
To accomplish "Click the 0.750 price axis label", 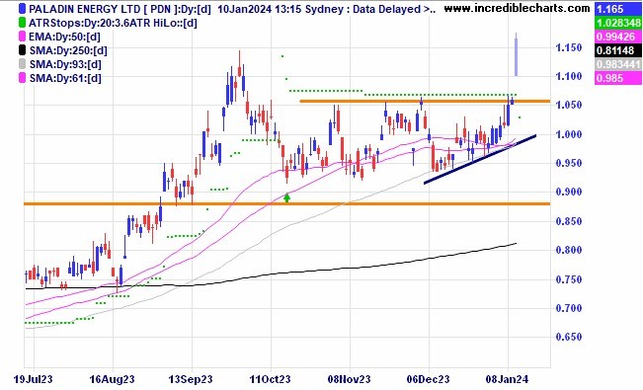I will click(569, 279).
